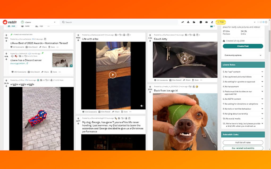Select the Hot sort tab

12,26
